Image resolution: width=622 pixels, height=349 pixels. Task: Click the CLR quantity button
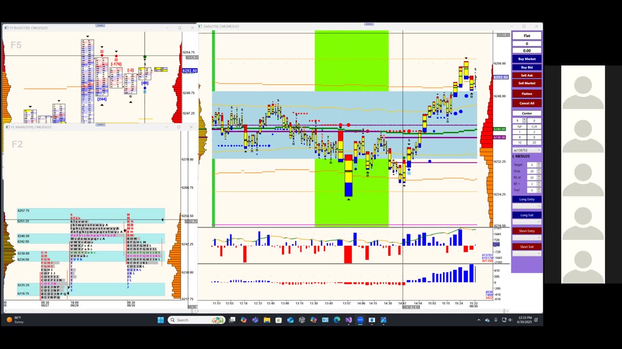tap(534, 127)
